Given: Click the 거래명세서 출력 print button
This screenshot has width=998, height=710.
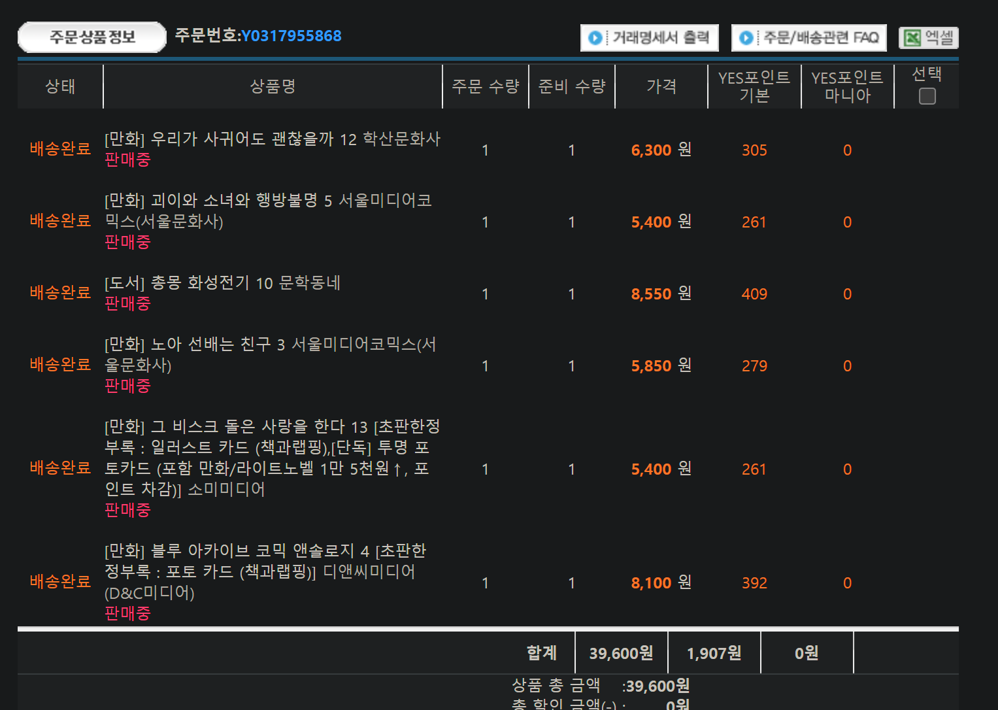Looking at the screenshot, I should tap(649, 38).
